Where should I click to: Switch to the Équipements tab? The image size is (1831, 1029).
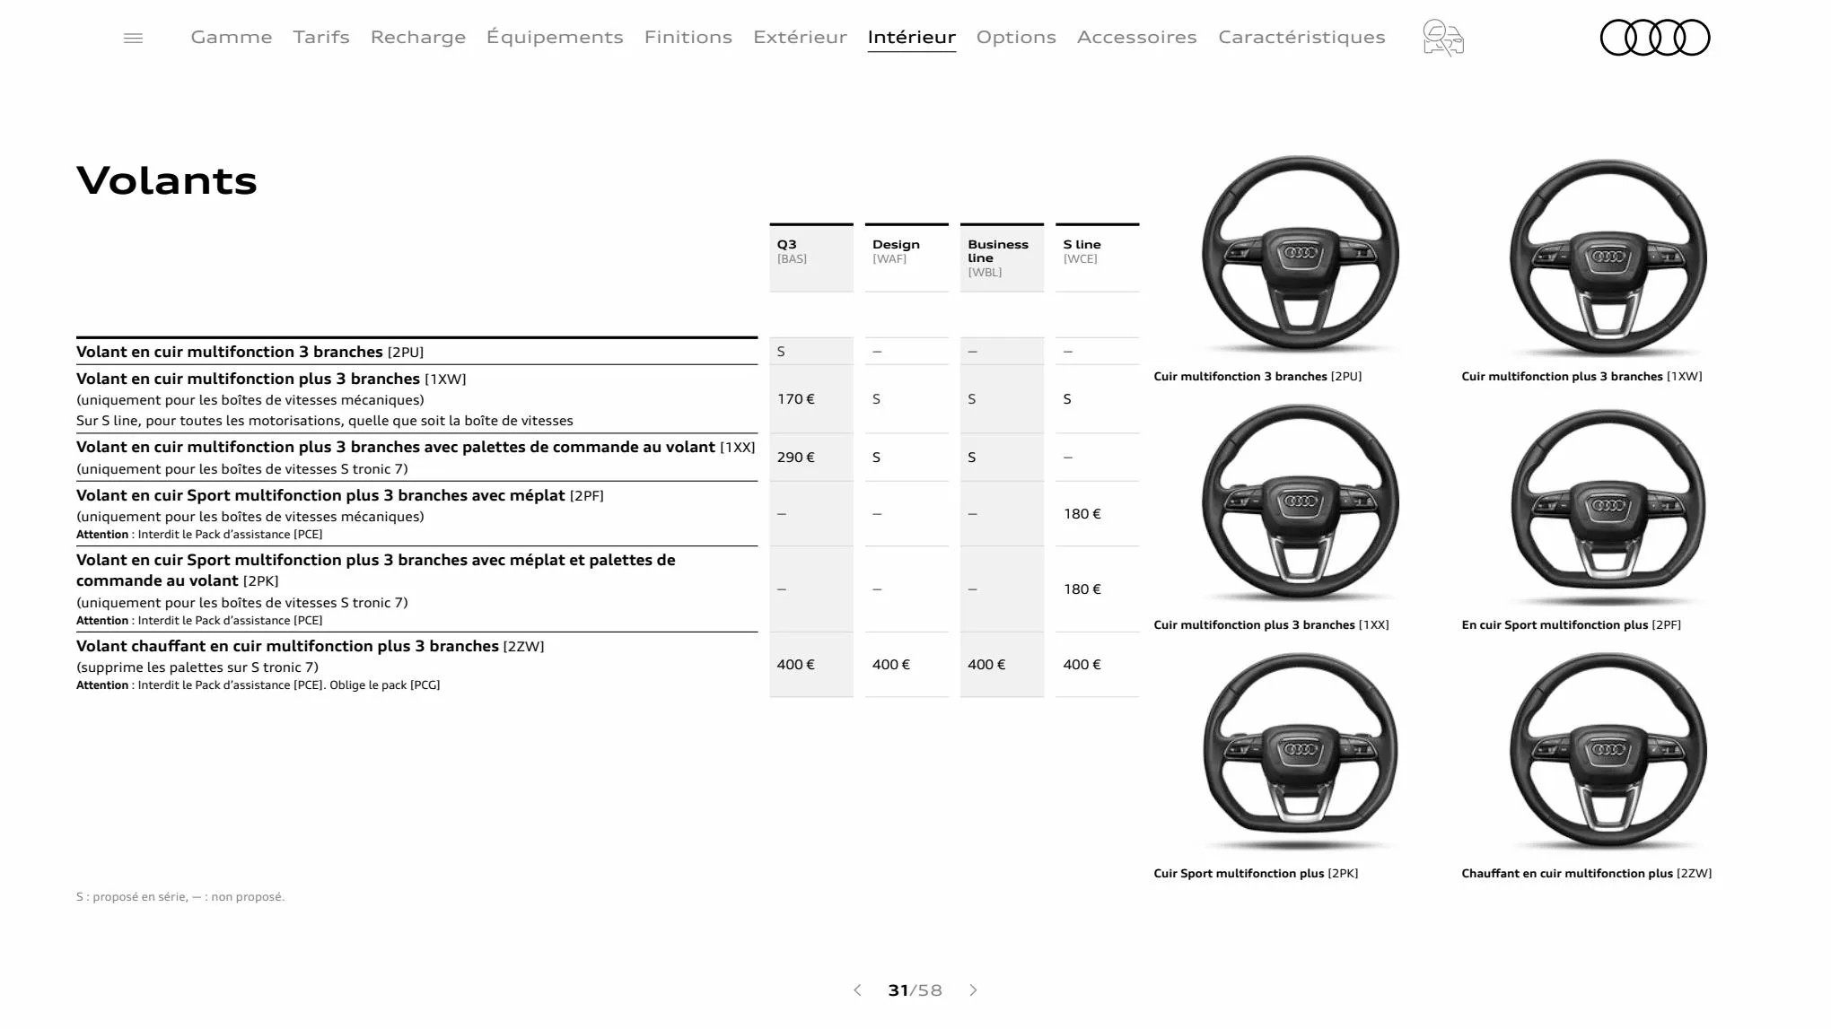pos(555,37)
